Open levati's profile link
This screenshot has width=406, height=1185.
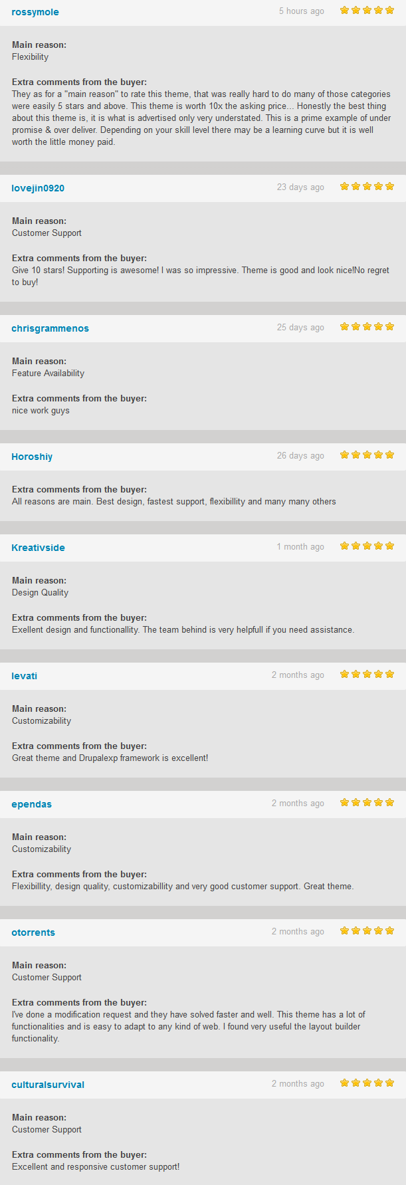click(x=24, y=676)
